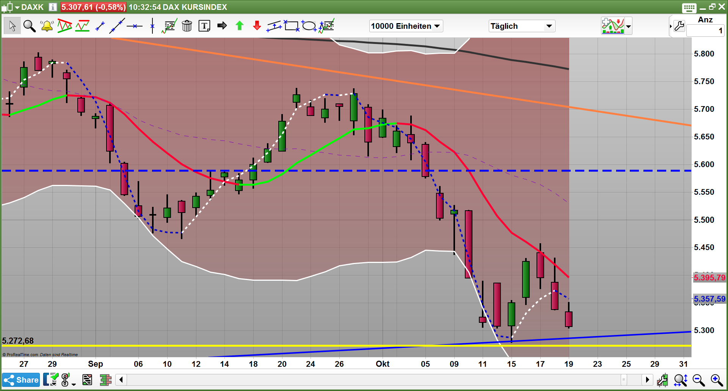
Task: Open the 10000 Einheiten dropdown
Action: [x=406, y=26]
